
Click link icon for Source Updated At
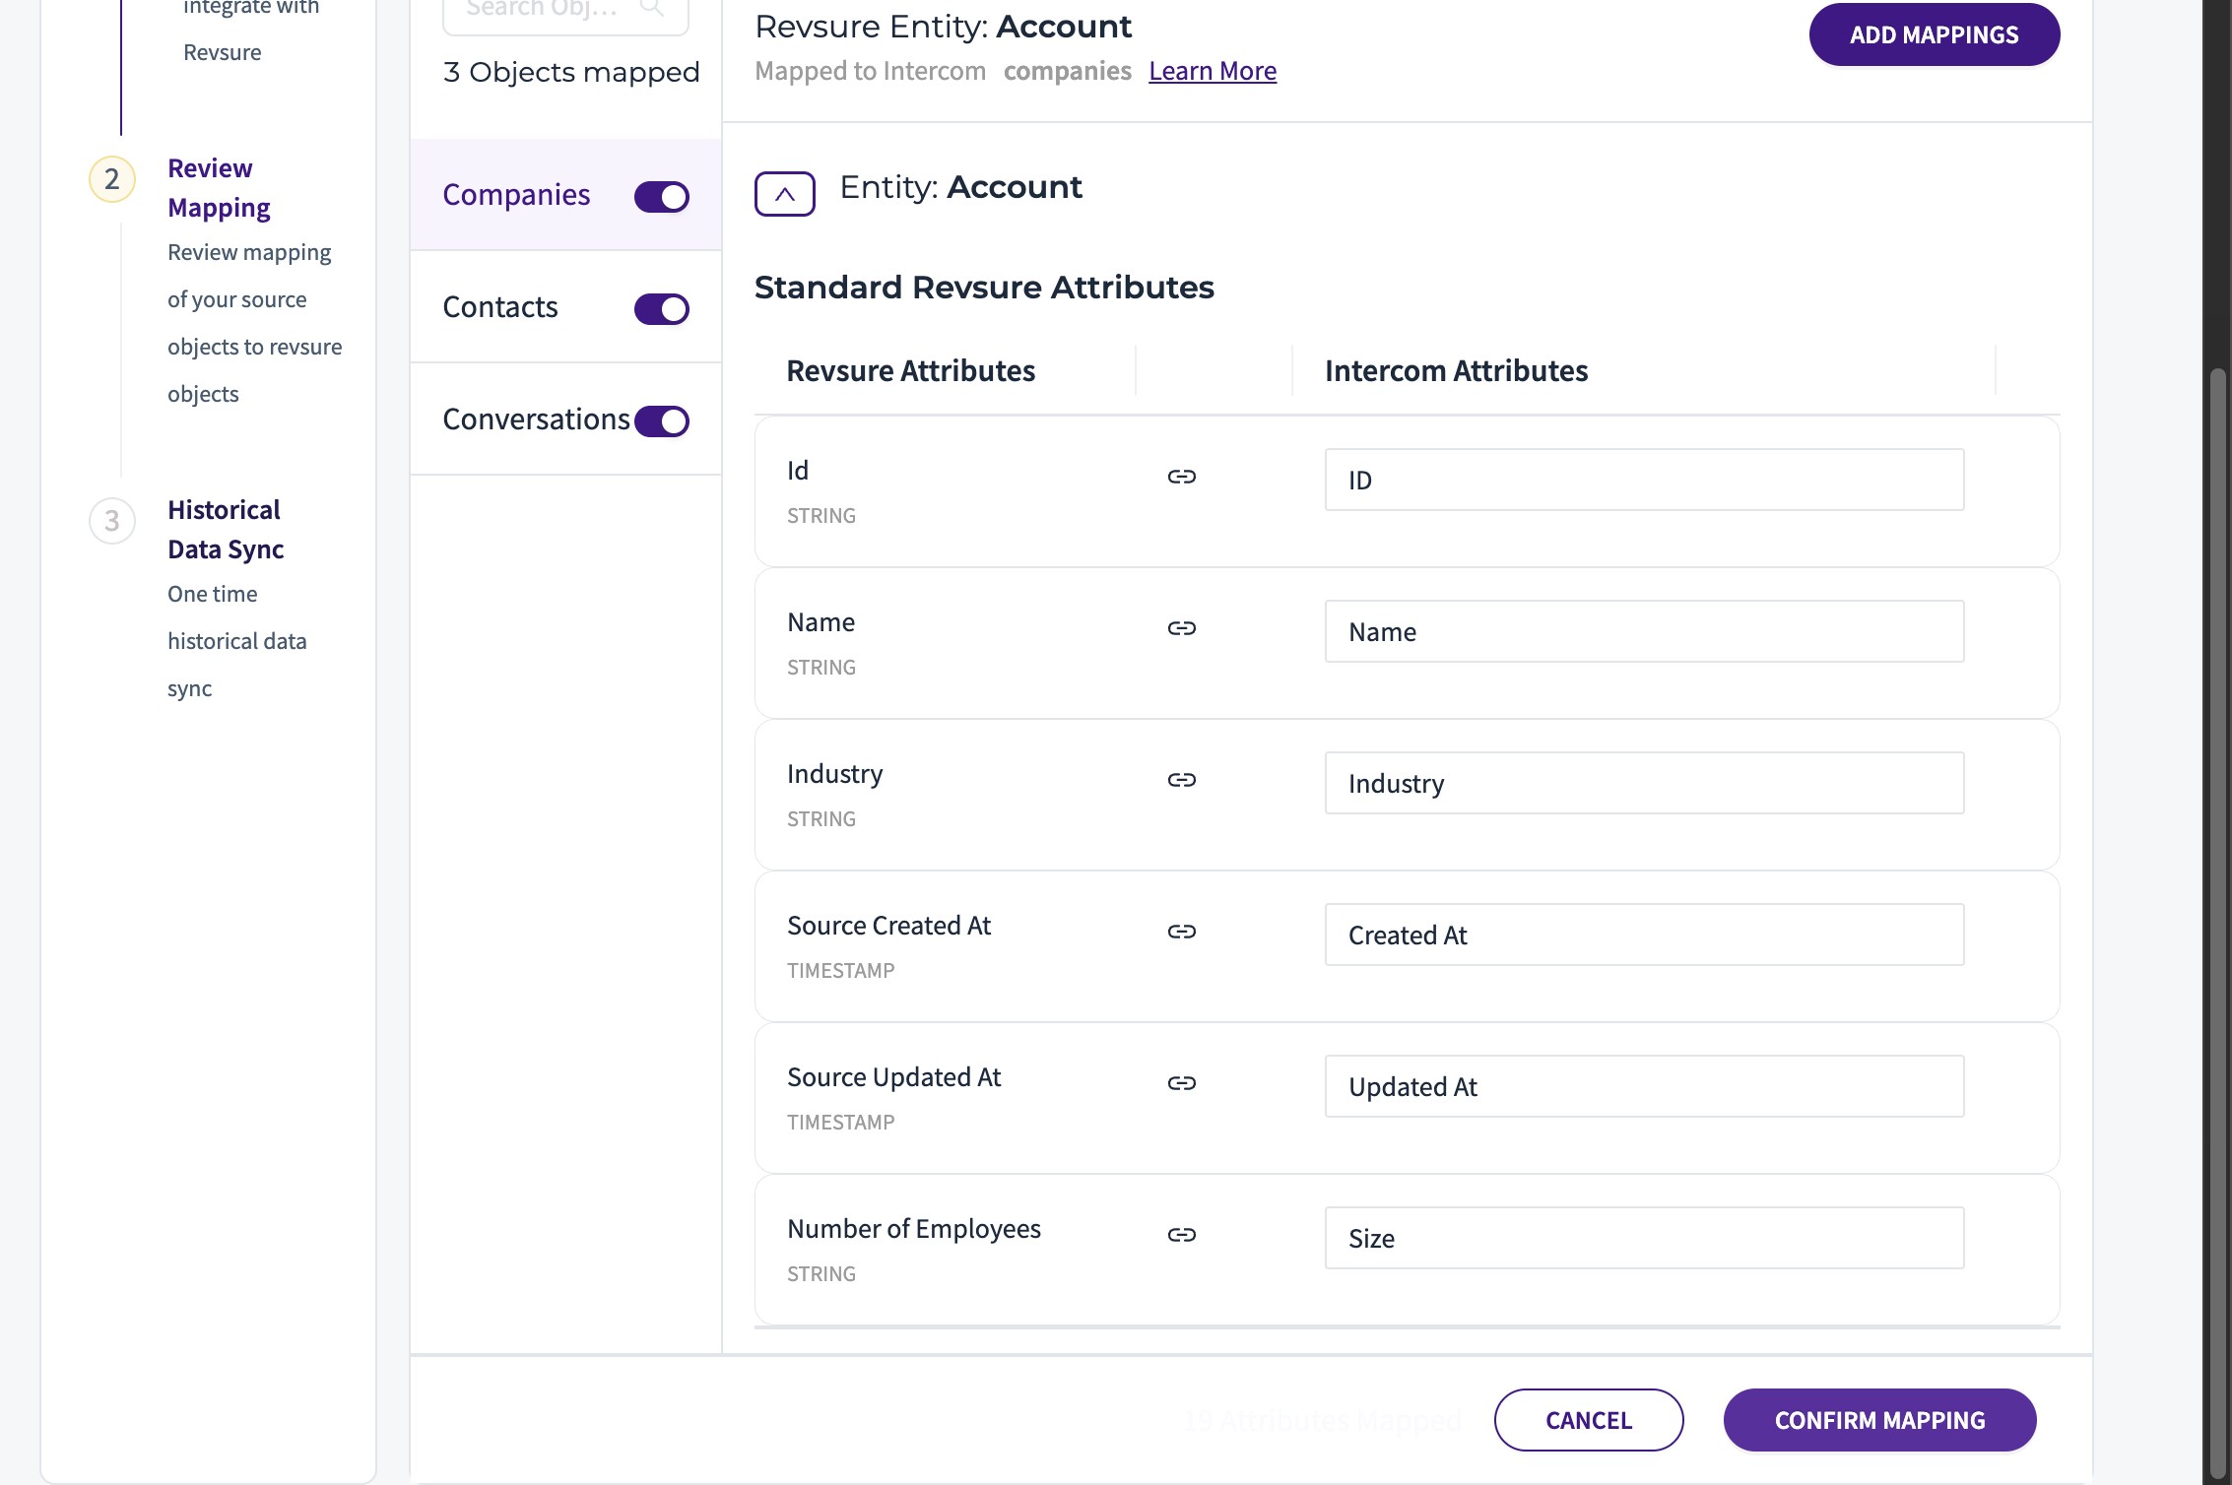pyautogui.click(x=1181, y=1083)
